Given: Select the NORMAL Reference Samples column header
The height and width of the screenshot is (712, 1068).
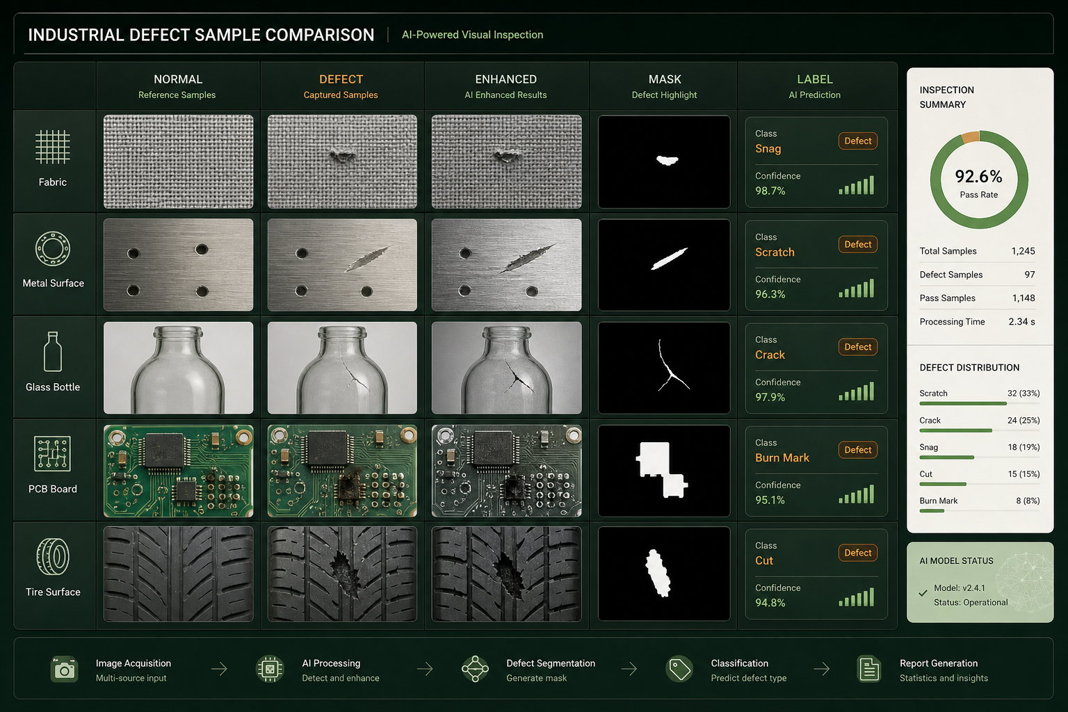Looking at the screenshot, I should tap(178, 86).
